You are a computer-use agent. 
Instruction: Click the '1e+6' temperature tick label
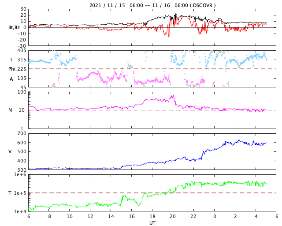pos(20,175)
